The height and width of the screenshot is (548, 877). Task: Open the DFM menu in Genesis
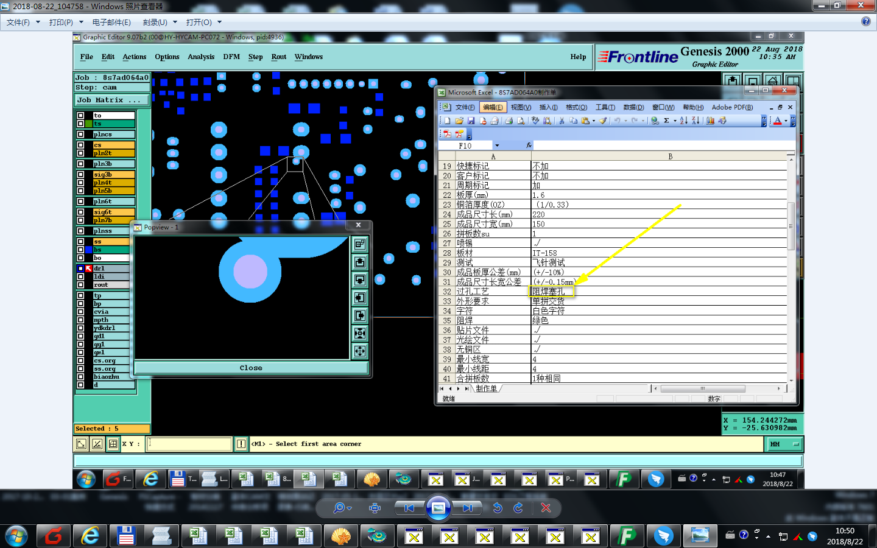pos(231,57)
